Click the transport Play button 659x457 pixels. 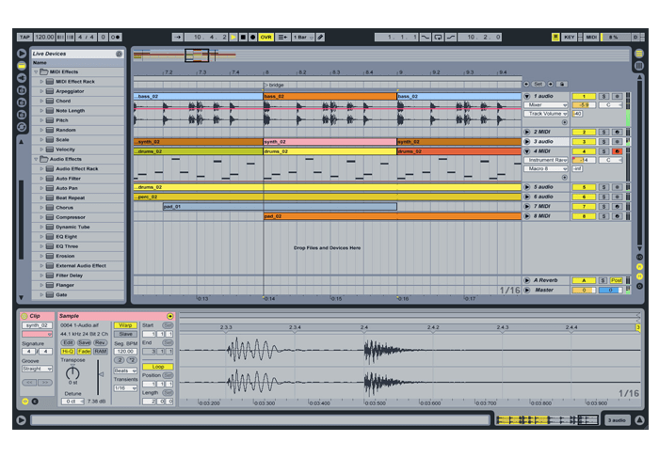233,37
